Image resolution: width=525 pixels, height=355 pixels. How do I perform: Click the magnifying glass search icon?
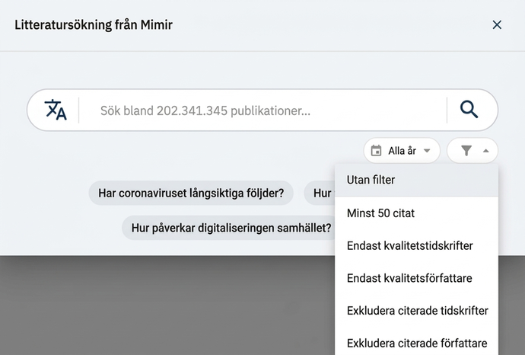coord(469,110)
